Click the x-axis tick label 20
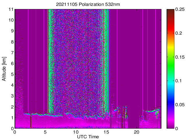The width and height of the screenshot is (186, 140). tap(137, 132)
